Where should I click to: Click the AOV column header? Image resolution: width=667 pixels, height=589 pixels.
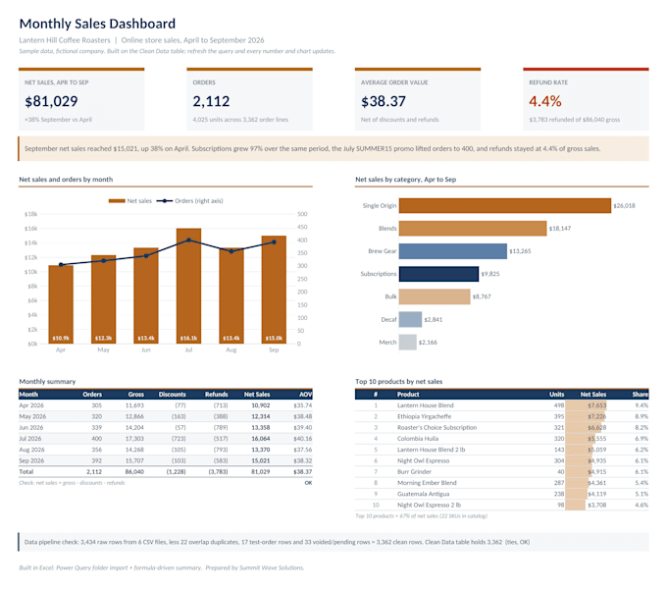click(x=305, y=394)
